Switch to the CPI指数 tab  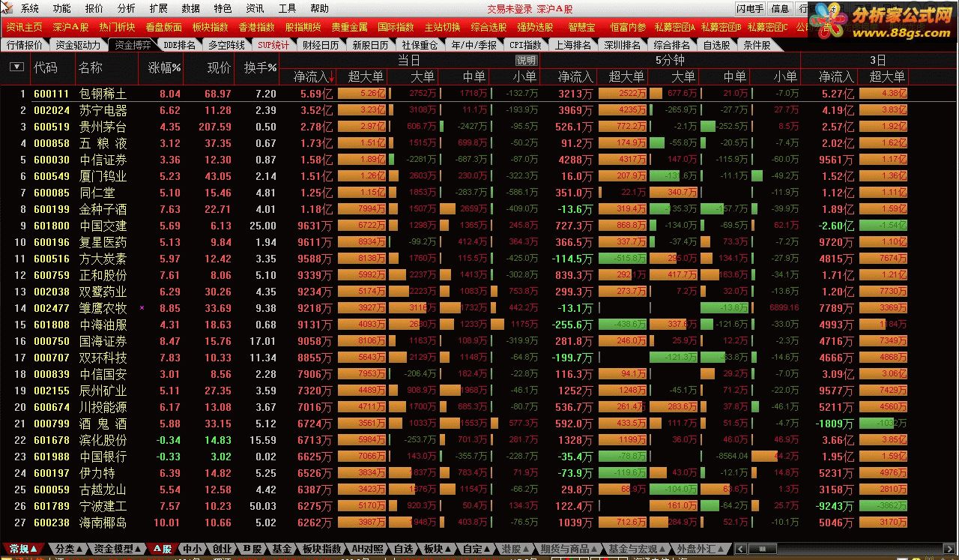(525, 45)
